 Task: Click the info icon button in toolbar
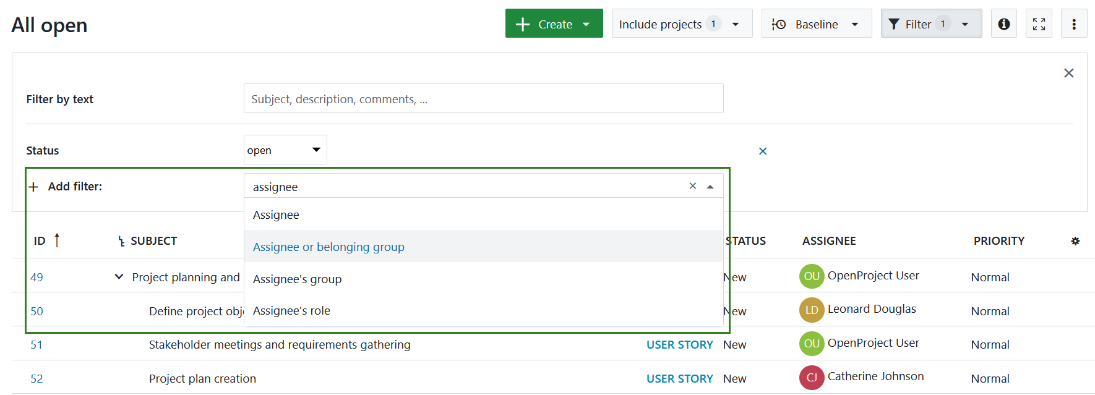coord(1003,23)
